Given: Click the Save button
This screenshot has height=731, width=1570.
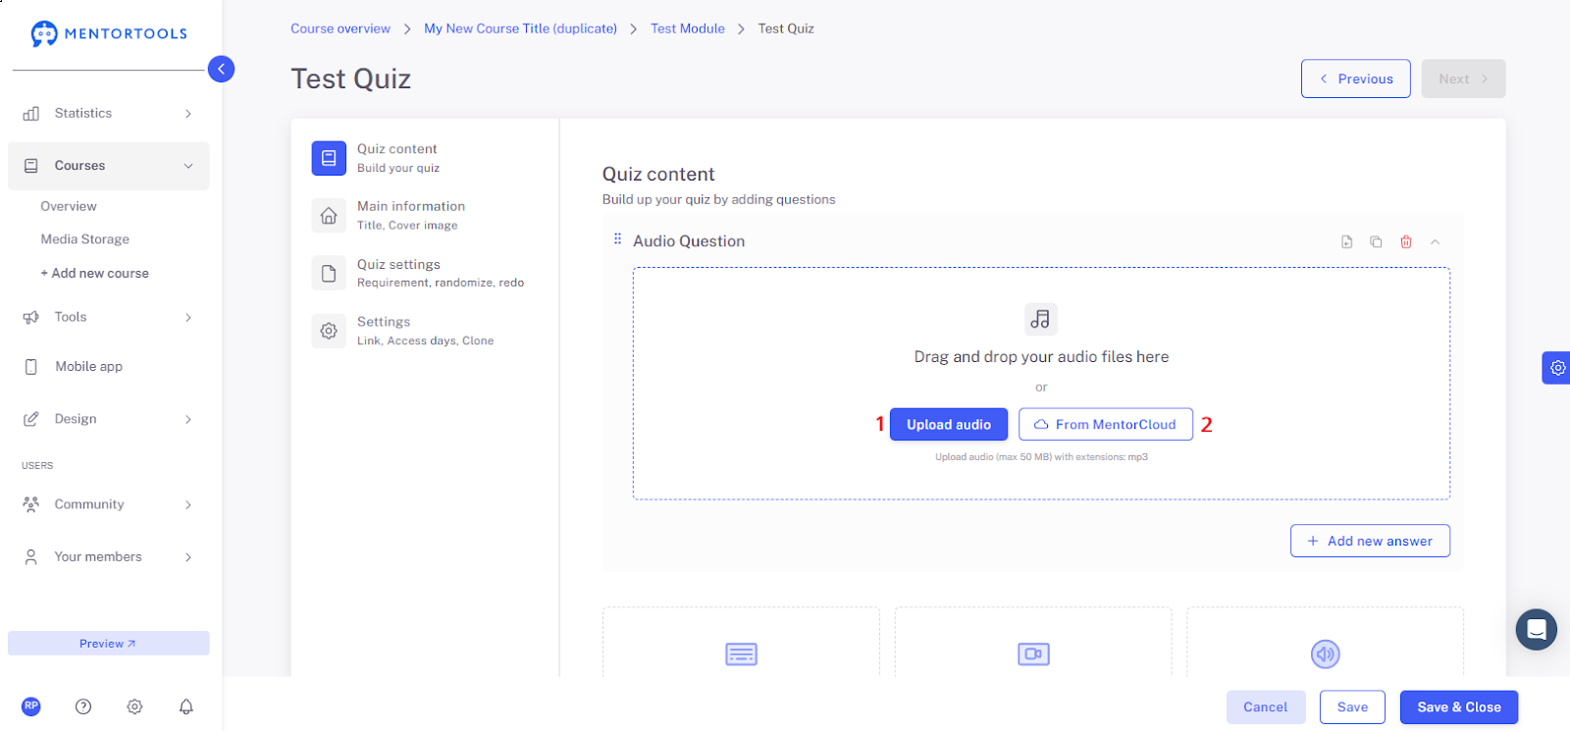Looking at the screenshot, I should [1352, 707].
